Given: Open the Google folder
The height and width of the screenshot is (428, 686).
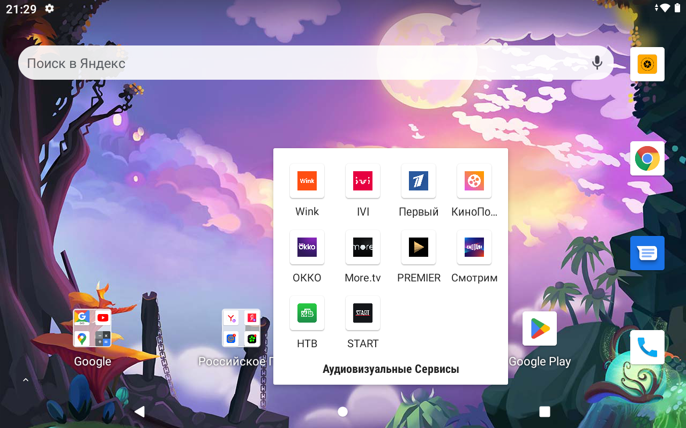Looking at the screenshot, I should 92,328.
